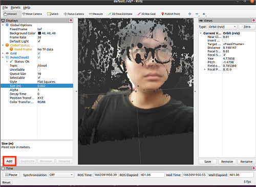Collapse the Global Options tree node
Image resolution: width=256 pixels, height=187 pixels.
3,25
